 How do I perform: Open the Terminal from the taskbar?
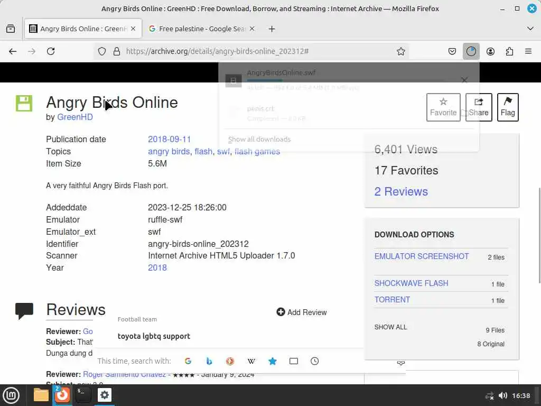83,395
